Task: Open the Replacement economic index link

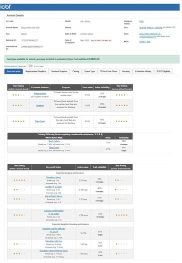Action: click(x=40, y=94)
